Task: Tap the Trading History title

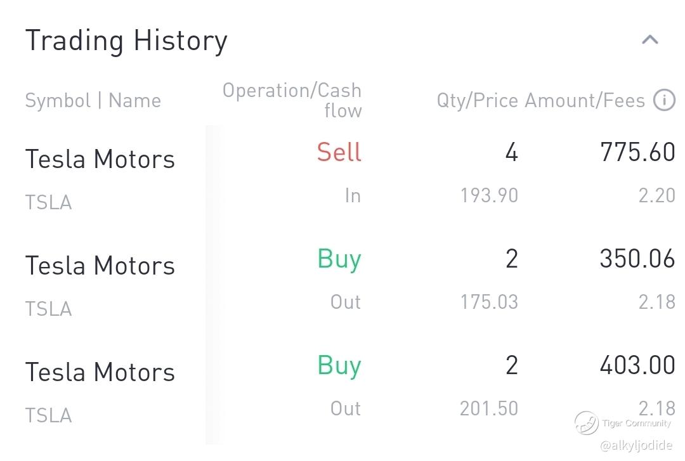Action: tap(126, 41)
